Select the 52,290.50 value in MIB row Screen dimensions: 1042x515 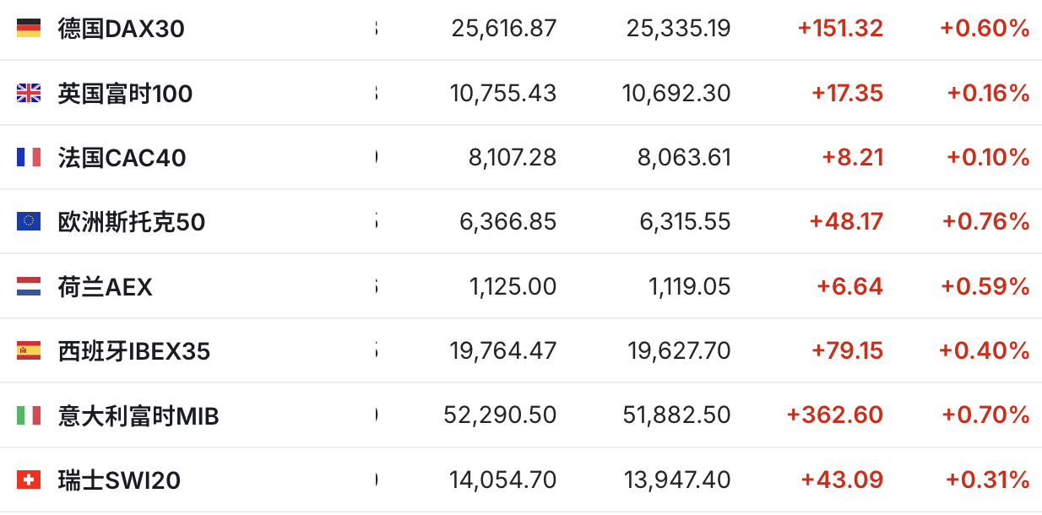click(x=500, y=415)
